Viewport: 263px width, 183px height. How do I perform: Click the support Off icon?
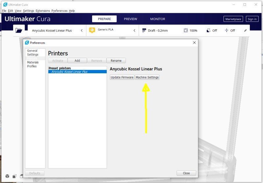(208, 30)
